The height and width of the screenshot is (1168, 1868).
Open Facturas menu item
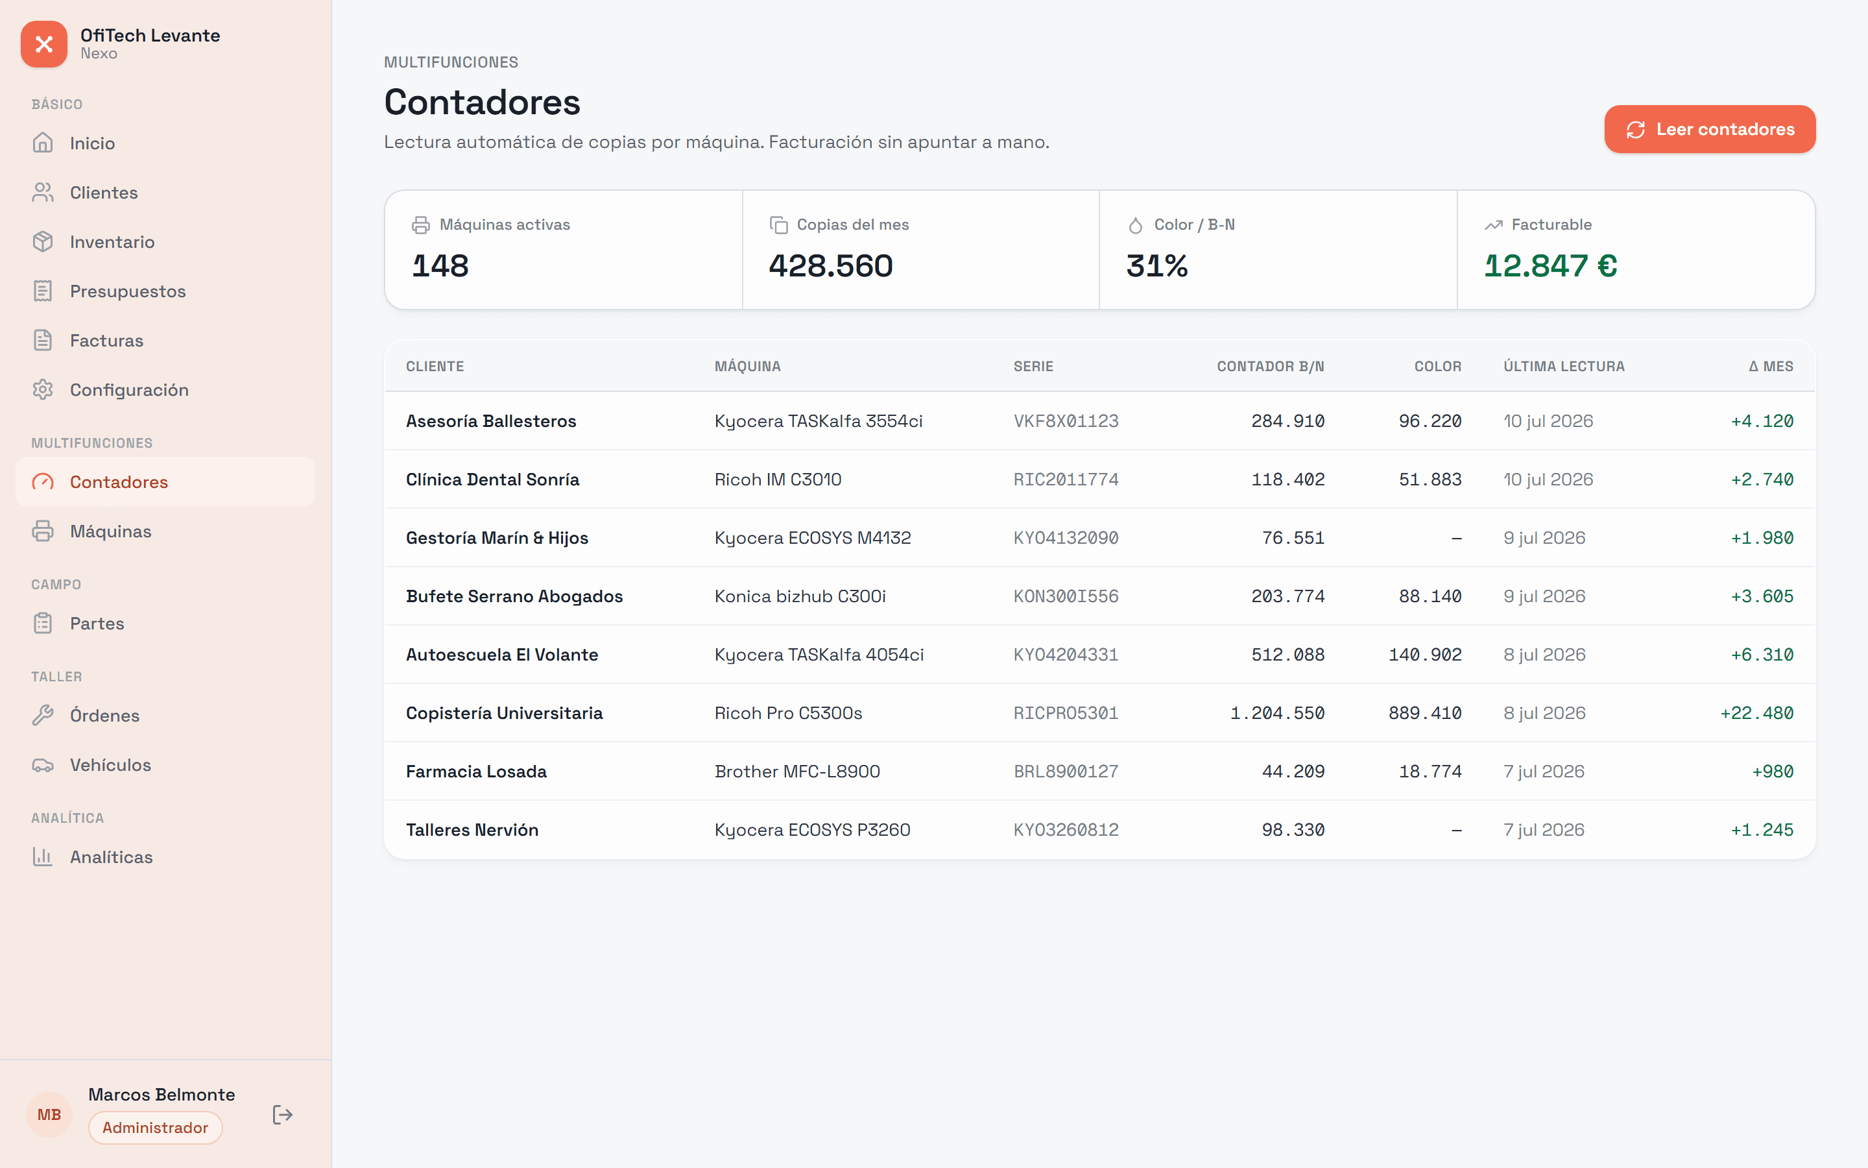(x=165, y=341)
